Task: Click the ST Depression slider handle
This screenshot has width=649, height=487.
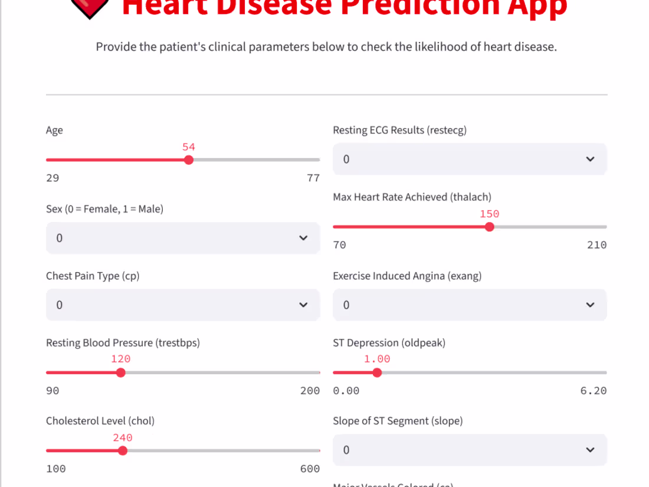Action: 376,372
